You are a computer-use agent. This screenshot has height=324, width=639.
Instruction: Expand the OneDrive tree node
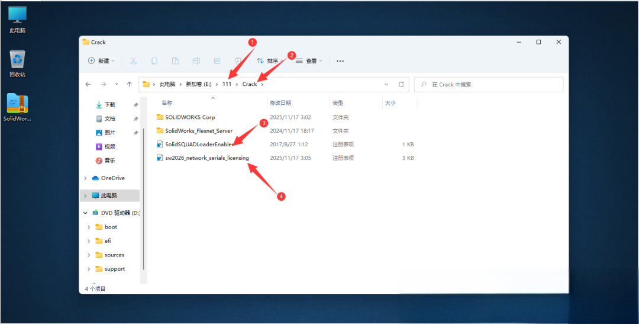[85, 178]
